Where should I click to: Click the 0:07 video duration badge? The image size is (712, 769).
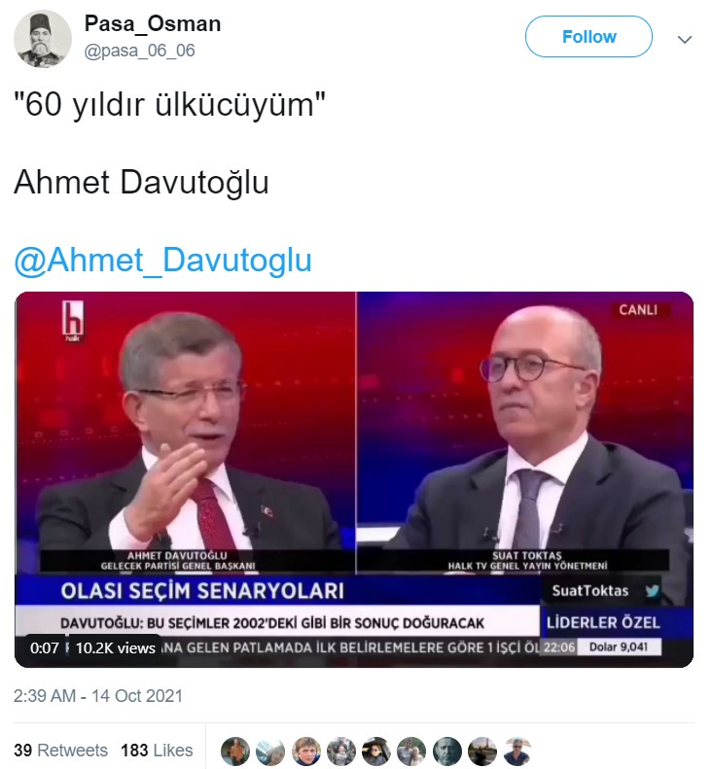(x=44, y=647)
